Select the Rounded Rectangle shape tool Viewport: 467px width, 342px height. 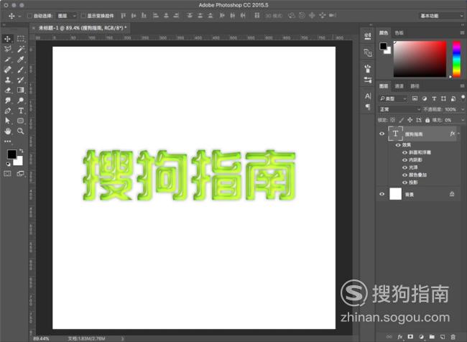[x=21, y=121]
